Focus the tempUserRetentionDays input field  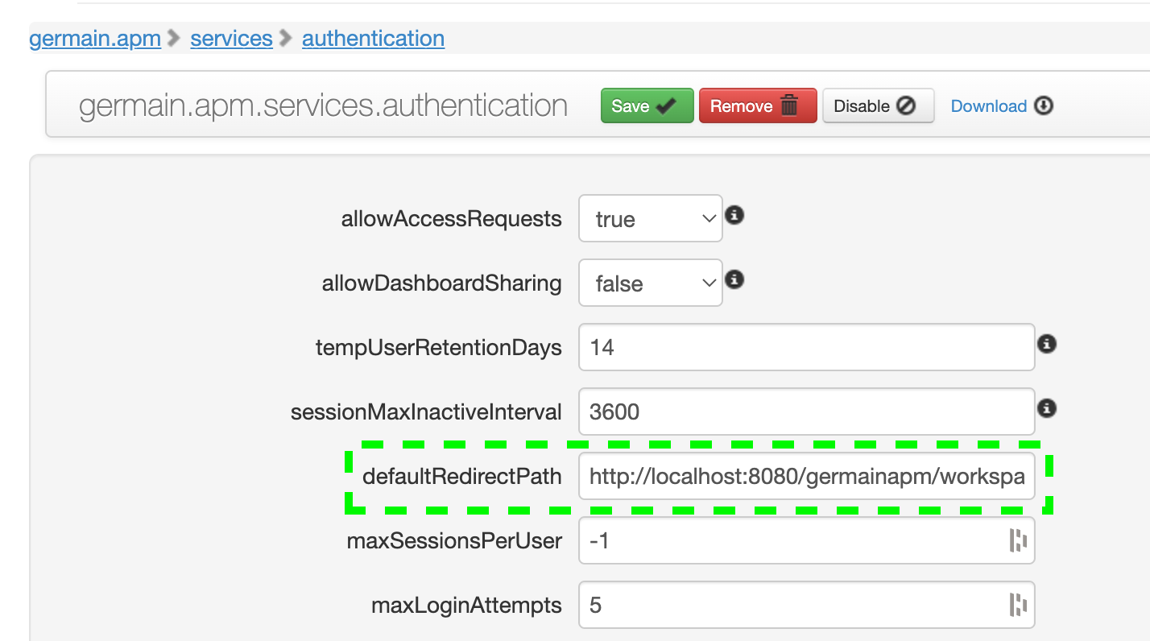[x=805, y=347]
